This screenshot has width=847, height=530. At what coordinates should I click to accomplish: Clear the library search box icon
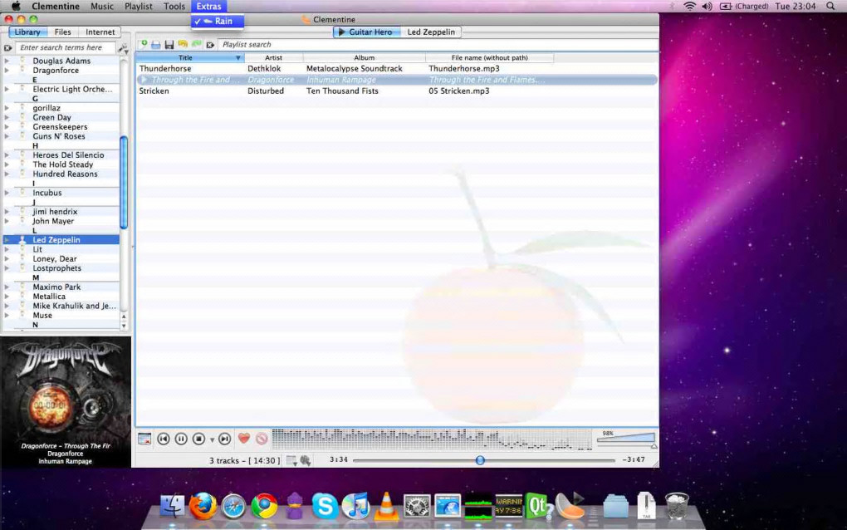point(8,47)
